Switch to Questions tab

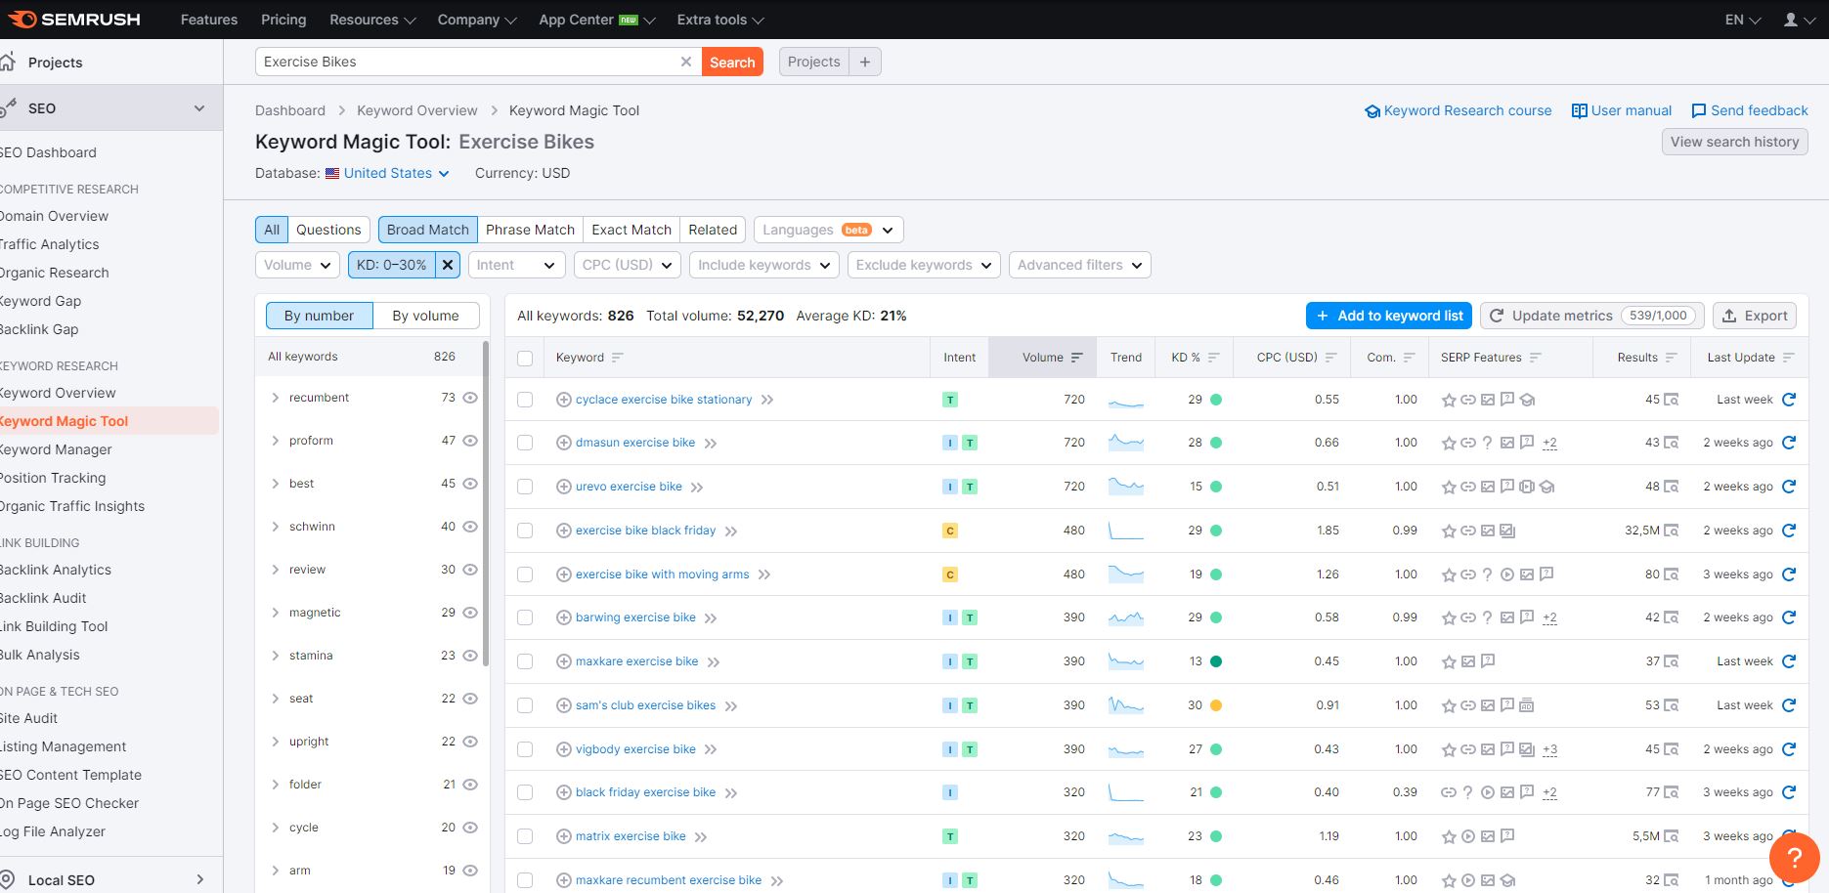[x=328, y=230]
